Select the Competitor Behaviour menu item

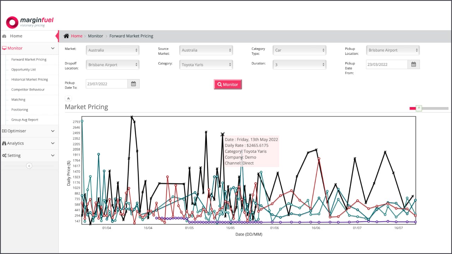click(28, 89)
